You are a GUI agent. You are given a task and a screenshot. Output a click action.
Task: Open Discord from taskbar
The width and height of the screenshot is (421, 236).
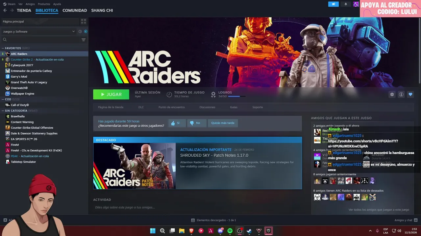click(x=220, y=231)
